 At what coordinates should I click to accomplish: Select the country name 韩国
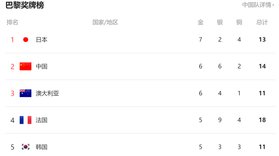tap(41, 147)
